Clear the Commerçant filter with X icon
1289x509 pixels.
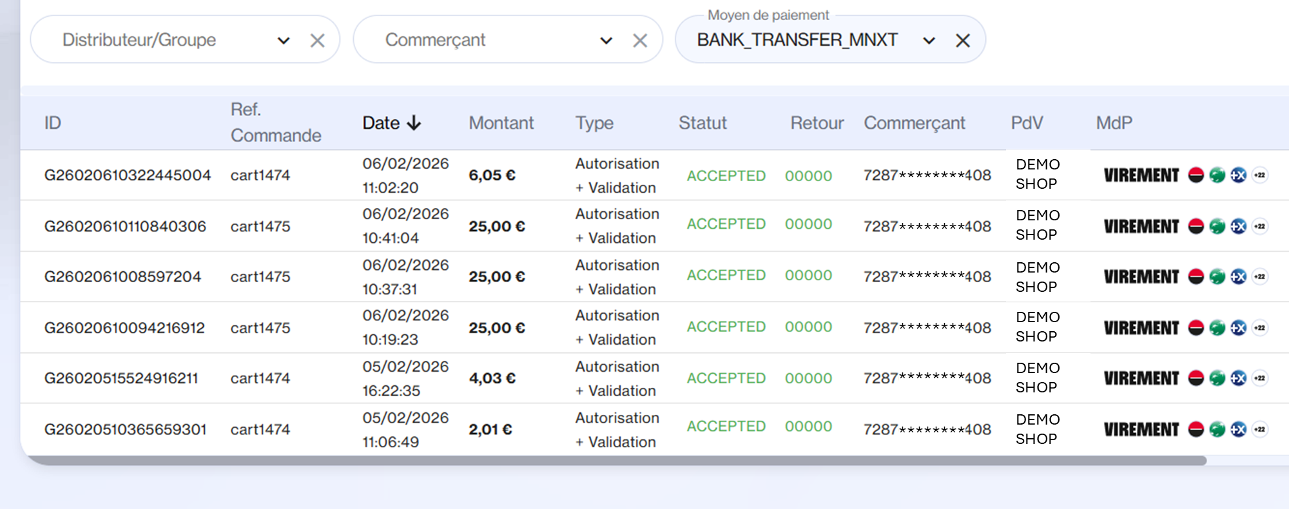[639, 41]
